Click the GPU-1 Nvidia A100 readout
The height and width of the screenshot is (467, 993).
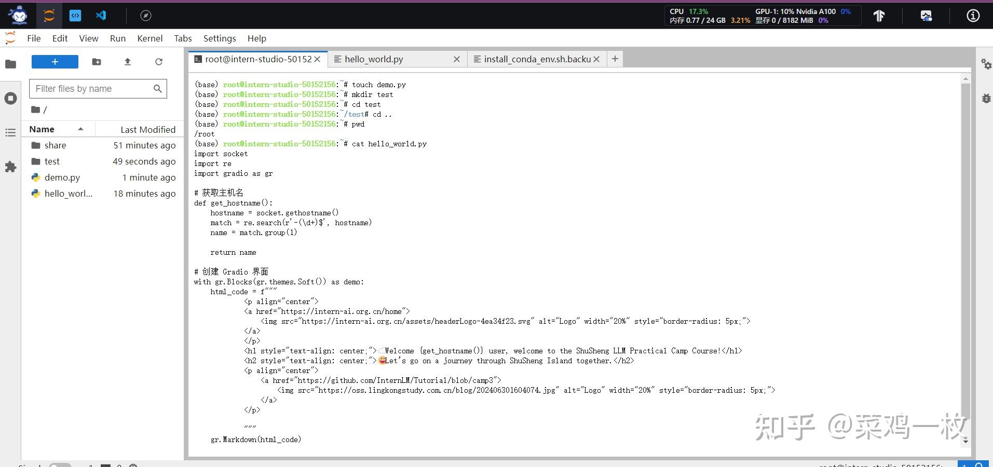tap(802, 11)
